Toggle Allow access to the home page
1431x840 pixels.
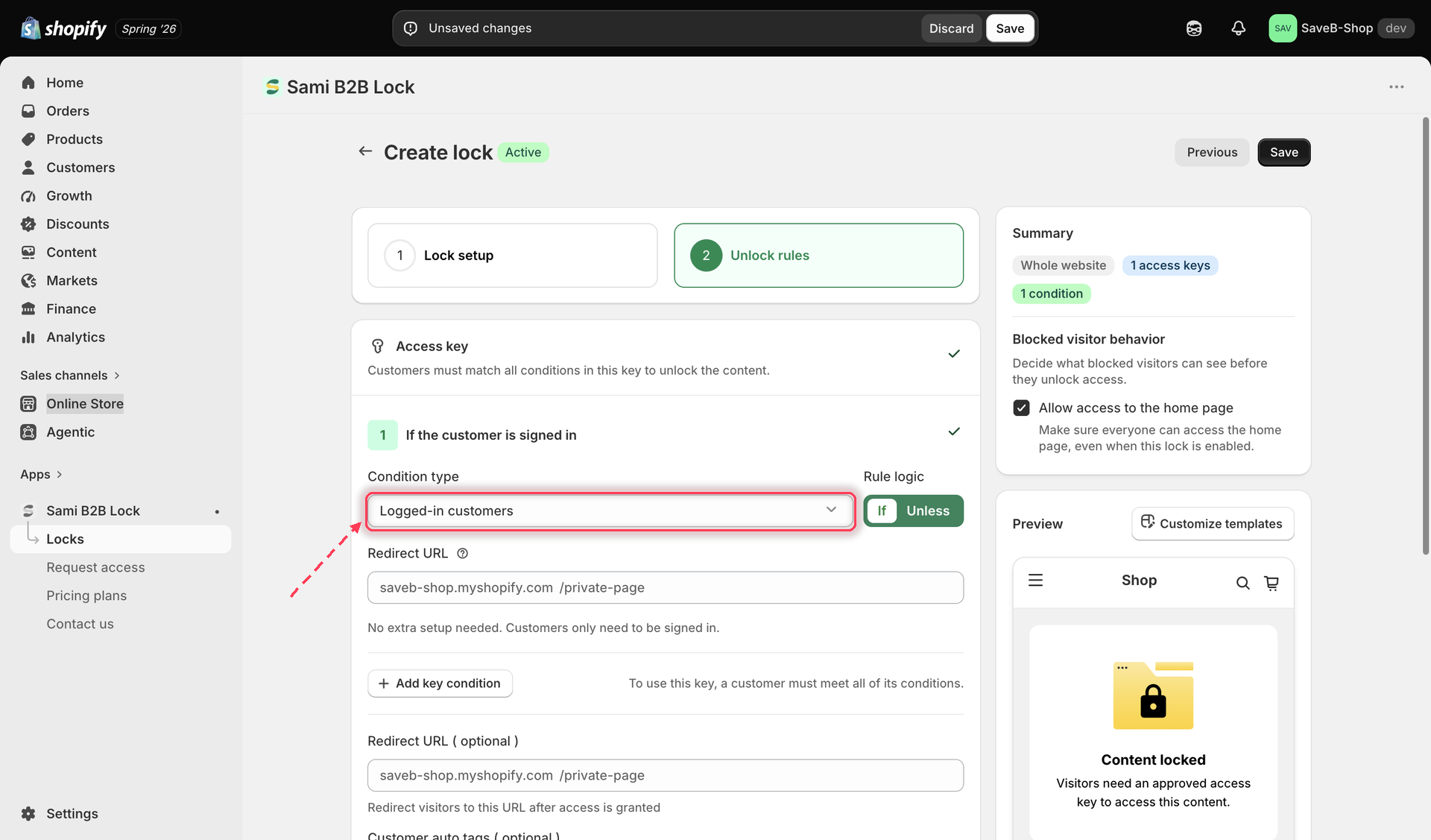(x=1021, y=408)
